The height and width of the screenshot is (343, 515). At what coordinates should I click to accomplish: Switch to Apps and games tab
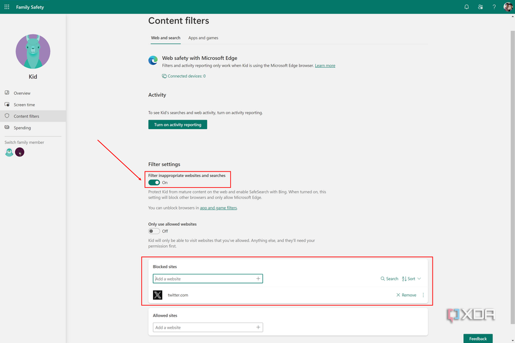(203, 38)
